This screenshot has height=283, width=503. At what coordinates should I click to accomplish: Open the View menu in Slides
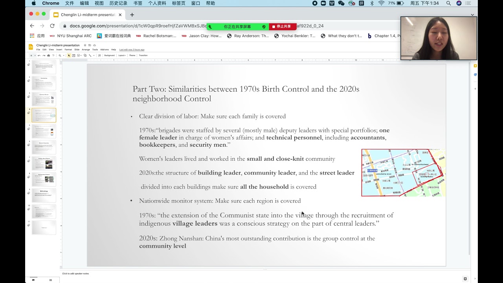tap(51, 50)
